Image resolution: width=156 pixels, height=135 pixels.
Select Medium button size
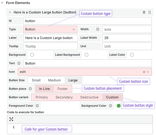tap(54, 80)
